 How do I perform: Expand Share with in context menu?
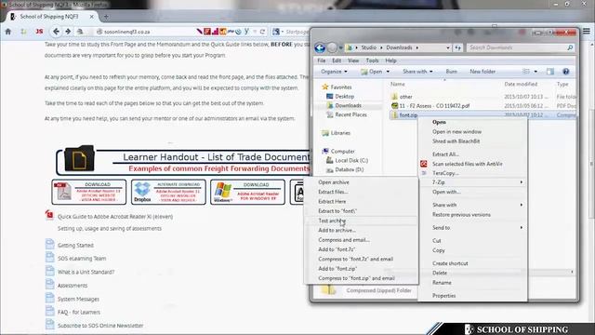pyautogui.click(x=472, y=205)
